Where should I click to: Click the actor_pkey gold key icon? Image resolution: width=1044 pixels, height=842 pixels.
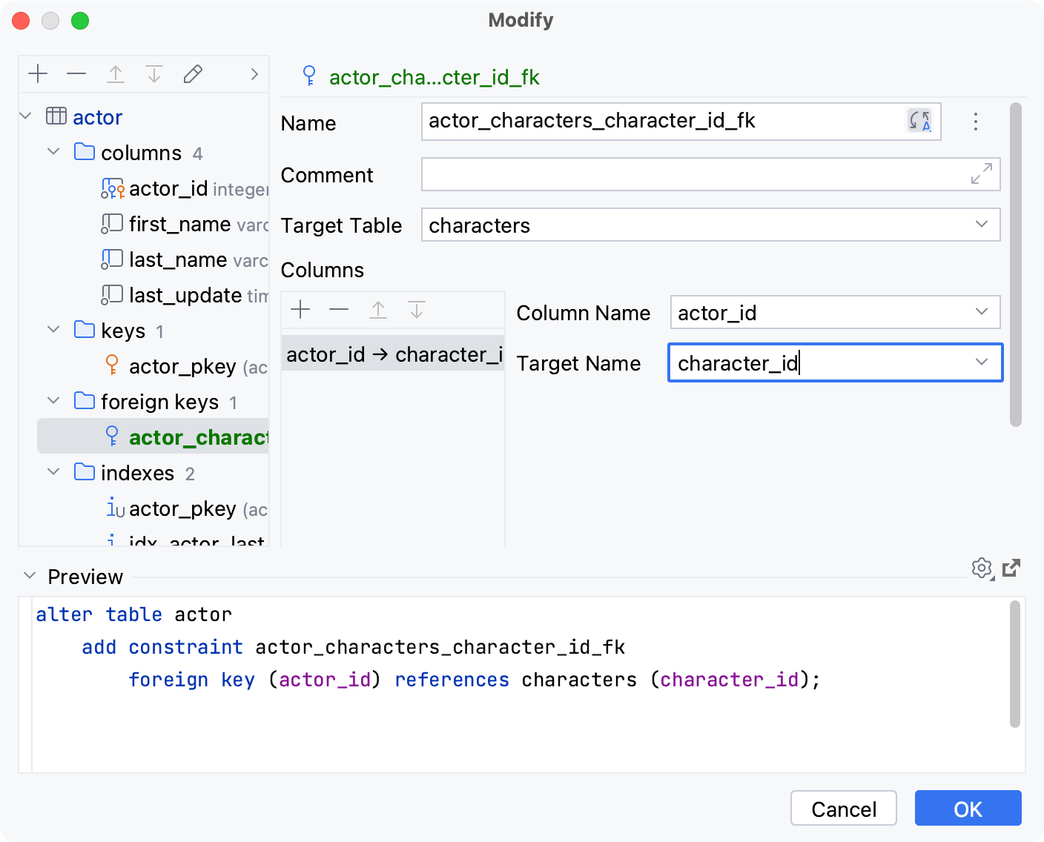coord(112,365)
